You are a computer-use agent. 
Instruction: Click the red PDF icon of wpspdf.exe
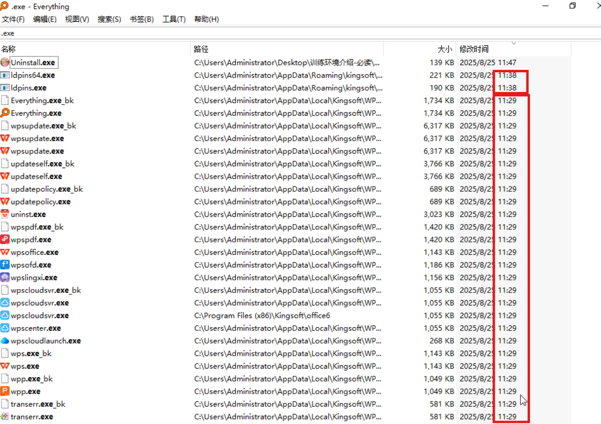pyautogui.click(x=5, y=239)
